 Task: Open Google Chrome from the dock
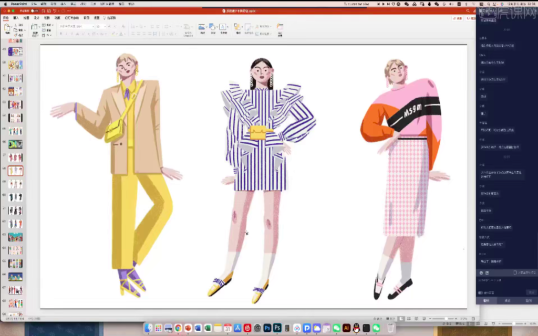[178, 328]
